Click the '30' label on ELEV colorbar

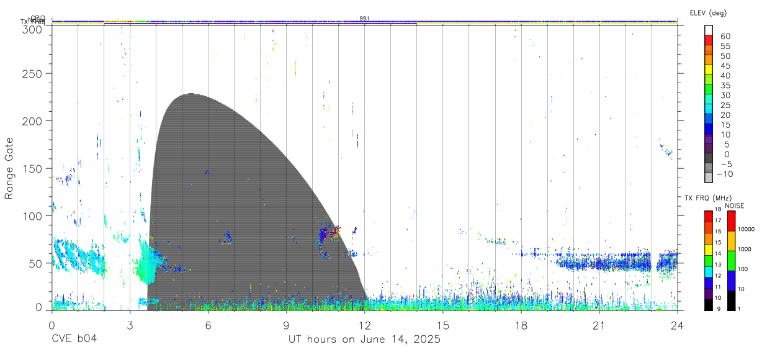coord(725,95)
